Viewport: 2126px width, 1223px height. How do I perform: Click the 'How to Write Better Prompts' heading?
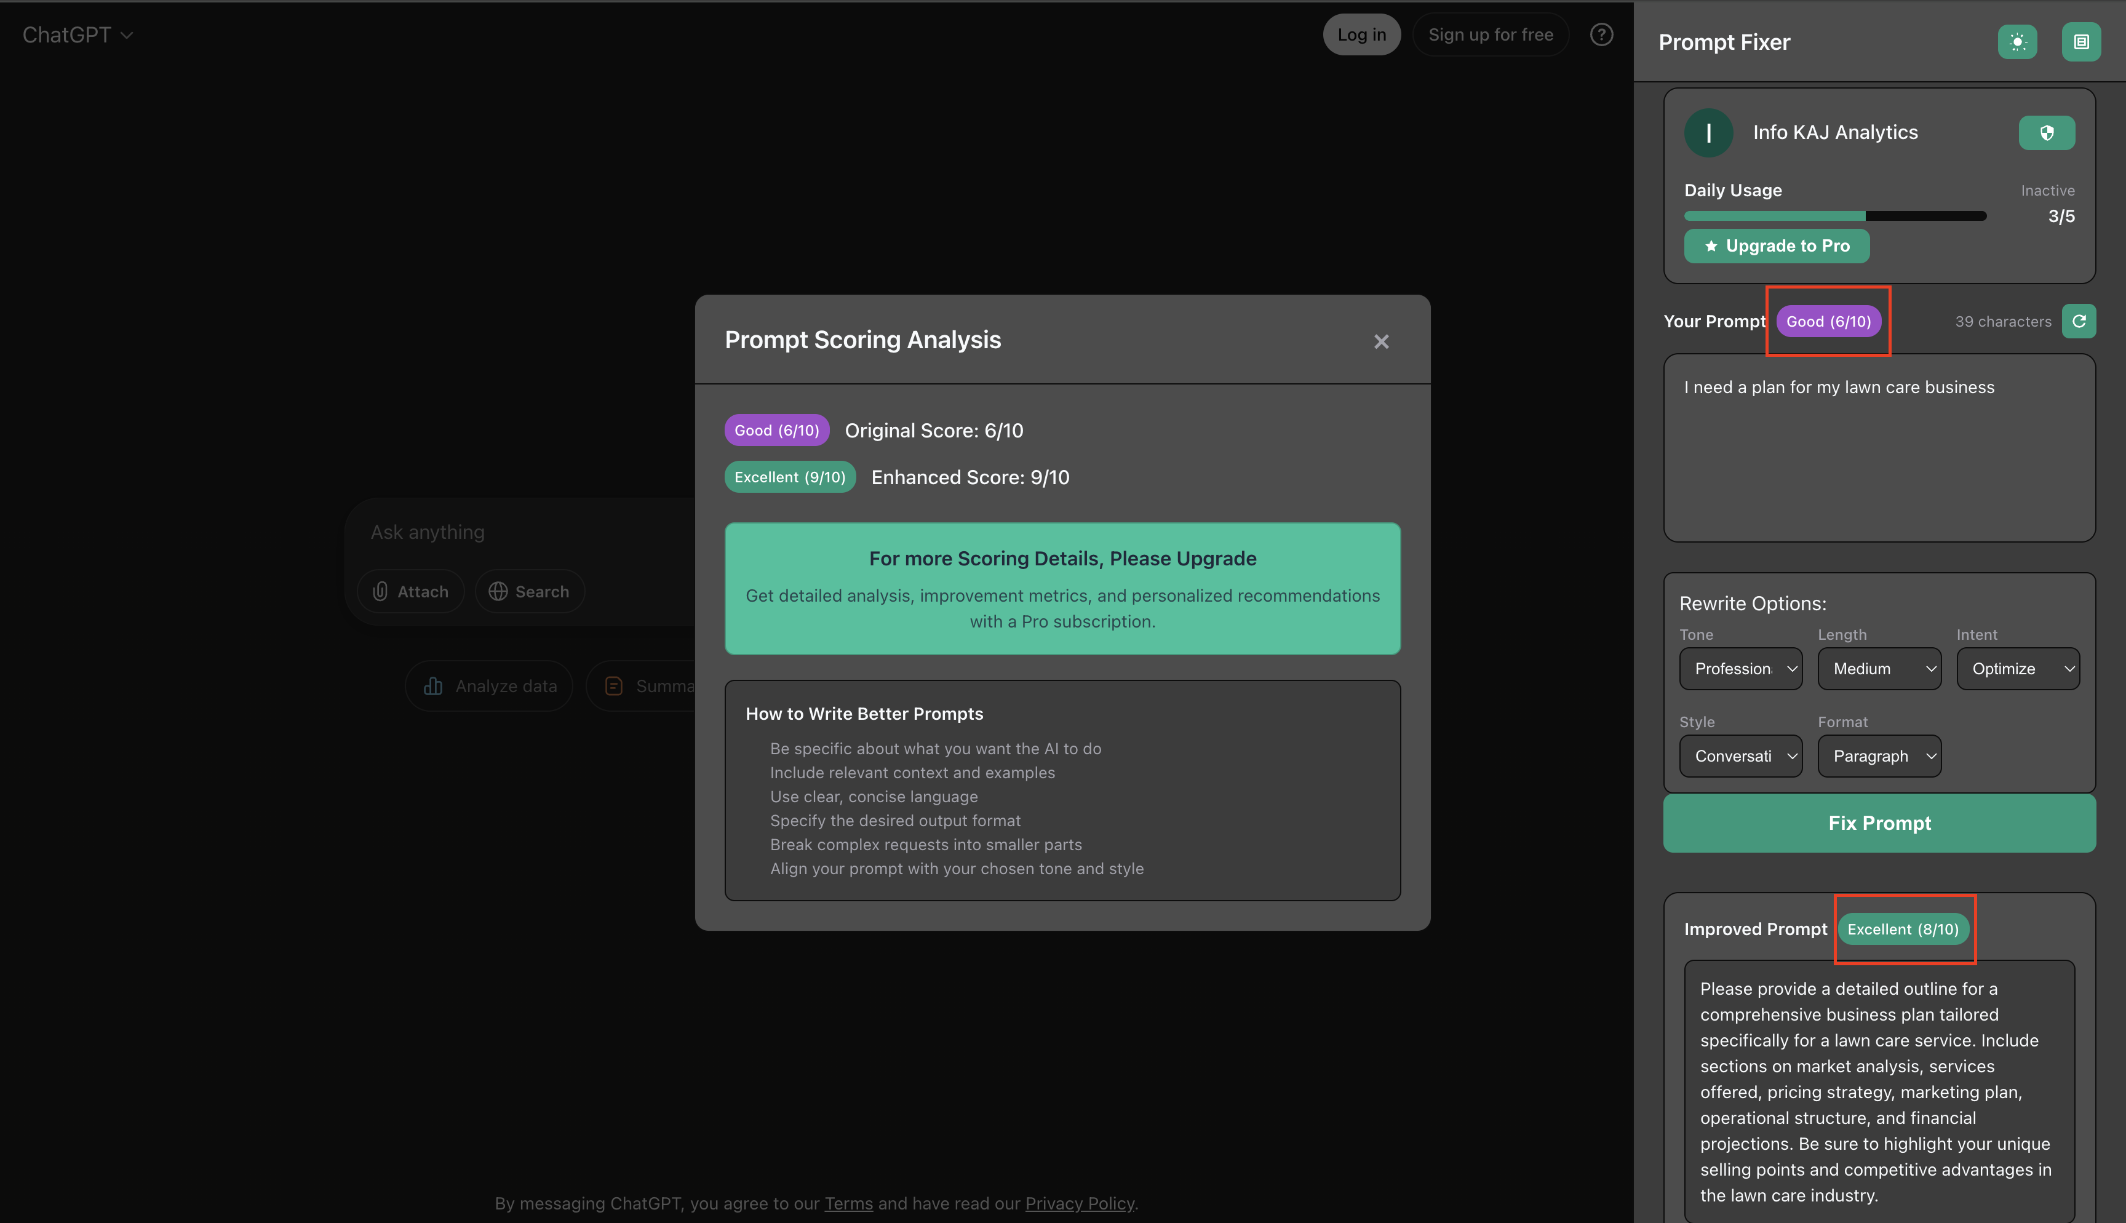coord(864,714)
